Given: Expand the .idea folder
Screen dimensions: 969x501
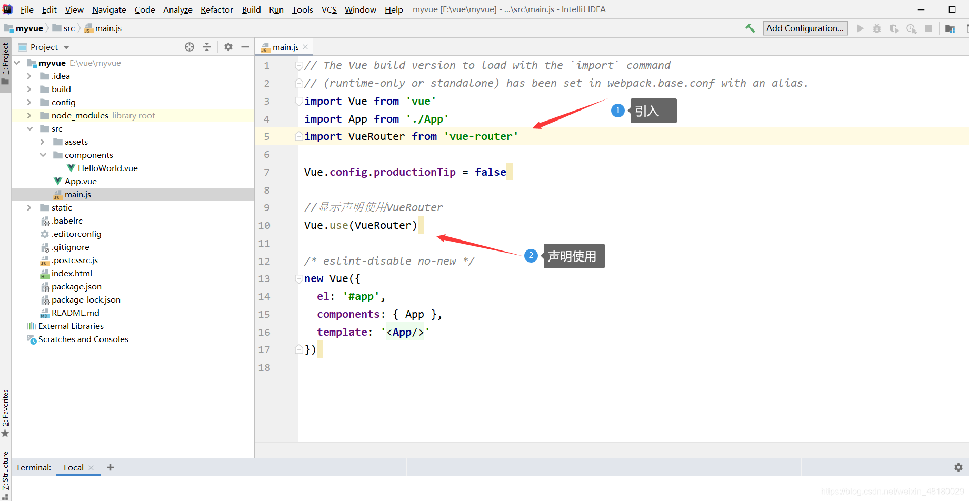Looking at the screenshot, I should tap(29, 76).
